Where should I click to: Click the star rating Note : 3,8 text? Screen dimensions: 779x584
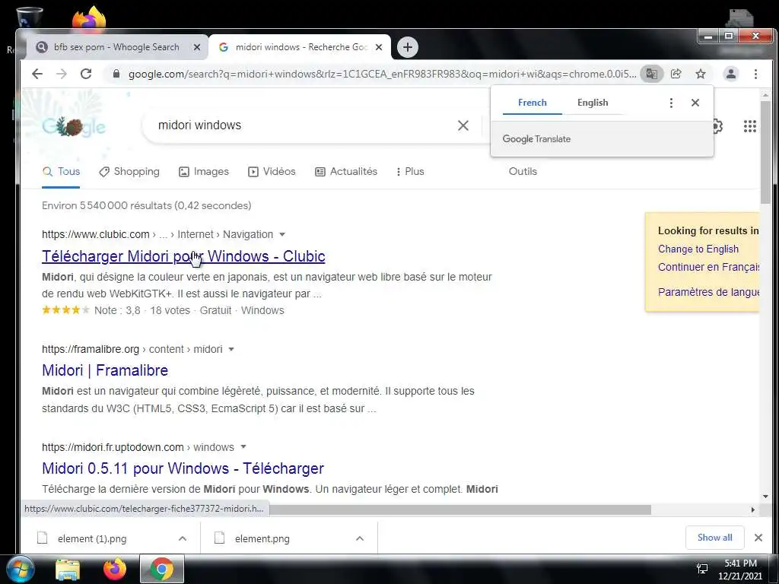(x=117, y=310)
